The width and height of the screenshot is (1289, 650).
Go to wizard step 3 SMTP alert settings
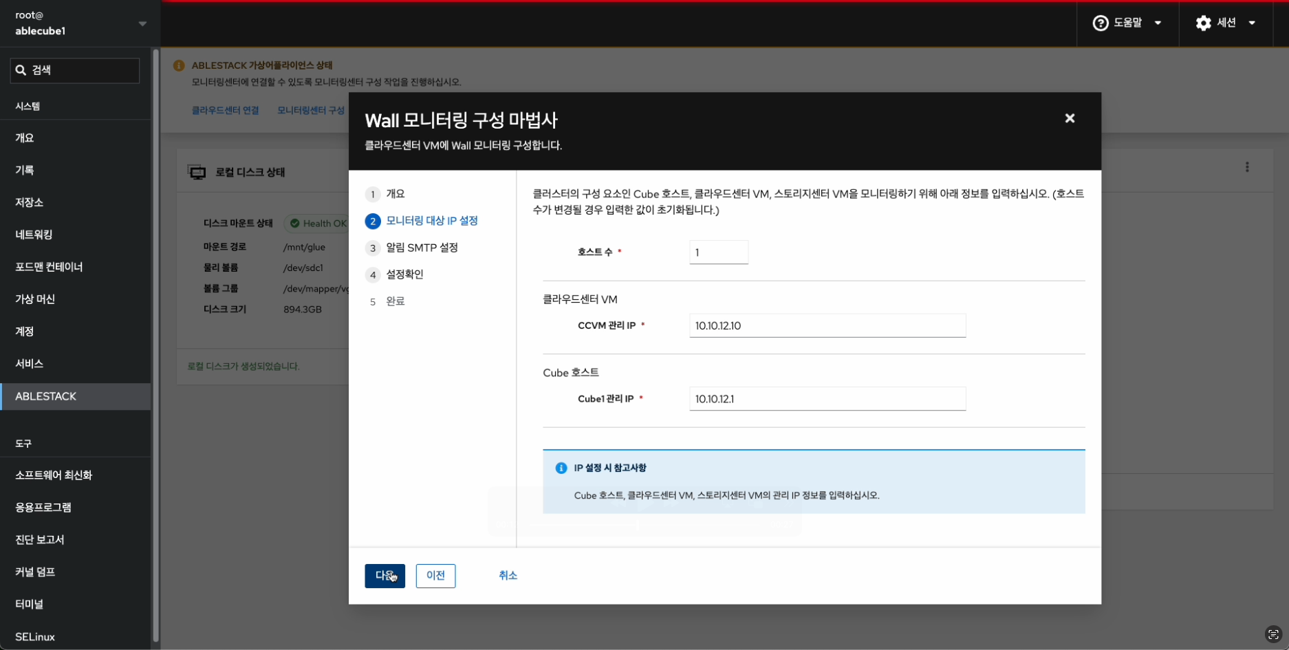[421, 248]
